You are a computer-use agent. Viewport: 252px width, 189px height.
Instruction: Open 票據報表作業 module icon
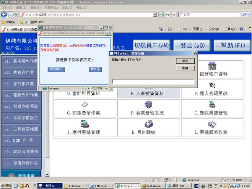212,124
